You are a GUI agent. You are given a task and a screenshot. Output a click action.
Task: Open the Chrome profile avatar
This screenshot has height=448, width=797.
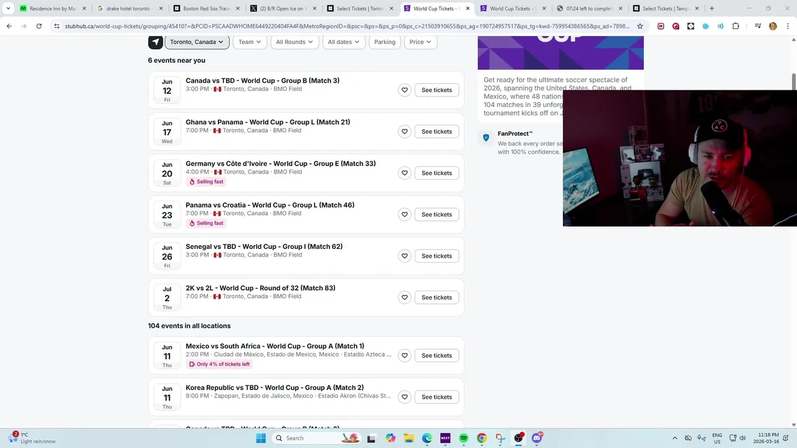tap(773, 26)
